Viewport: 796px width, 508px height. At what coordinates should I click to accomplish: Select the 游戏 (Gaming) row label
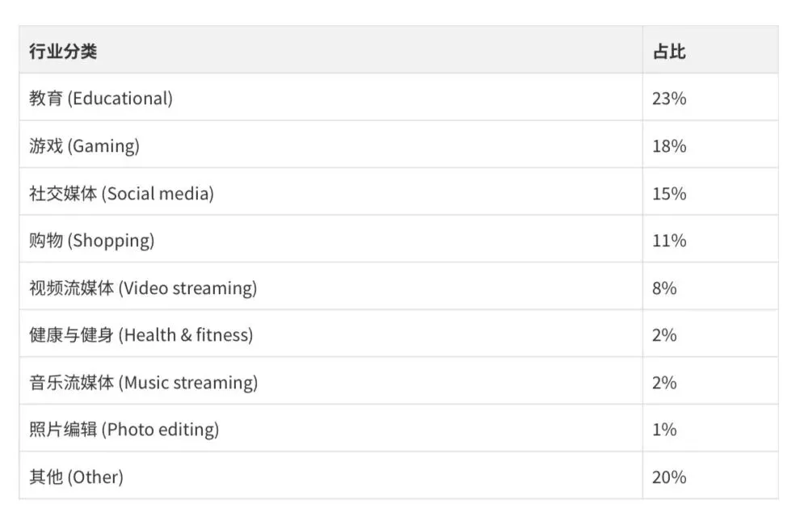pyautogui.click(x=84, y=146)
